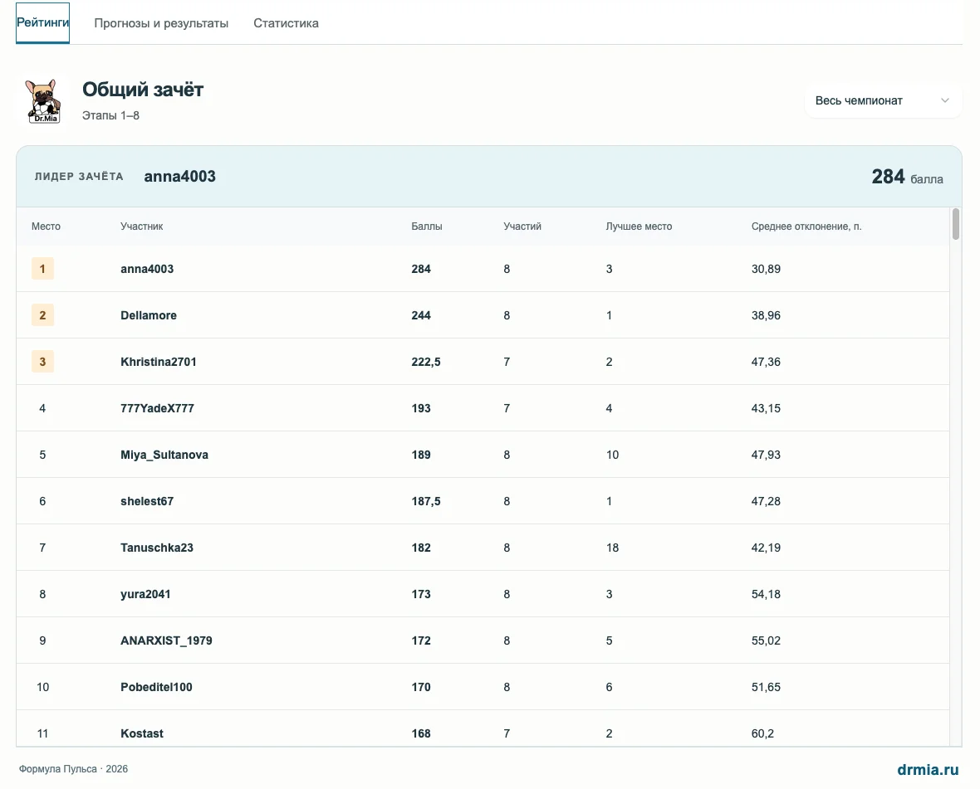Click the Dr.Mia bulldog logo
This screenshot has height=789, width=980.
point(43,101)
